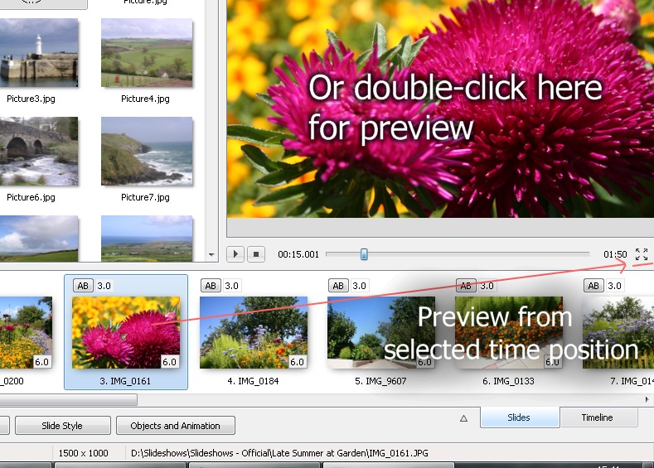The height and width of the screenshot is (468, 654).
Task: Select slide 6 IMG_0133 thumbnail
Action: coord(509,332)
